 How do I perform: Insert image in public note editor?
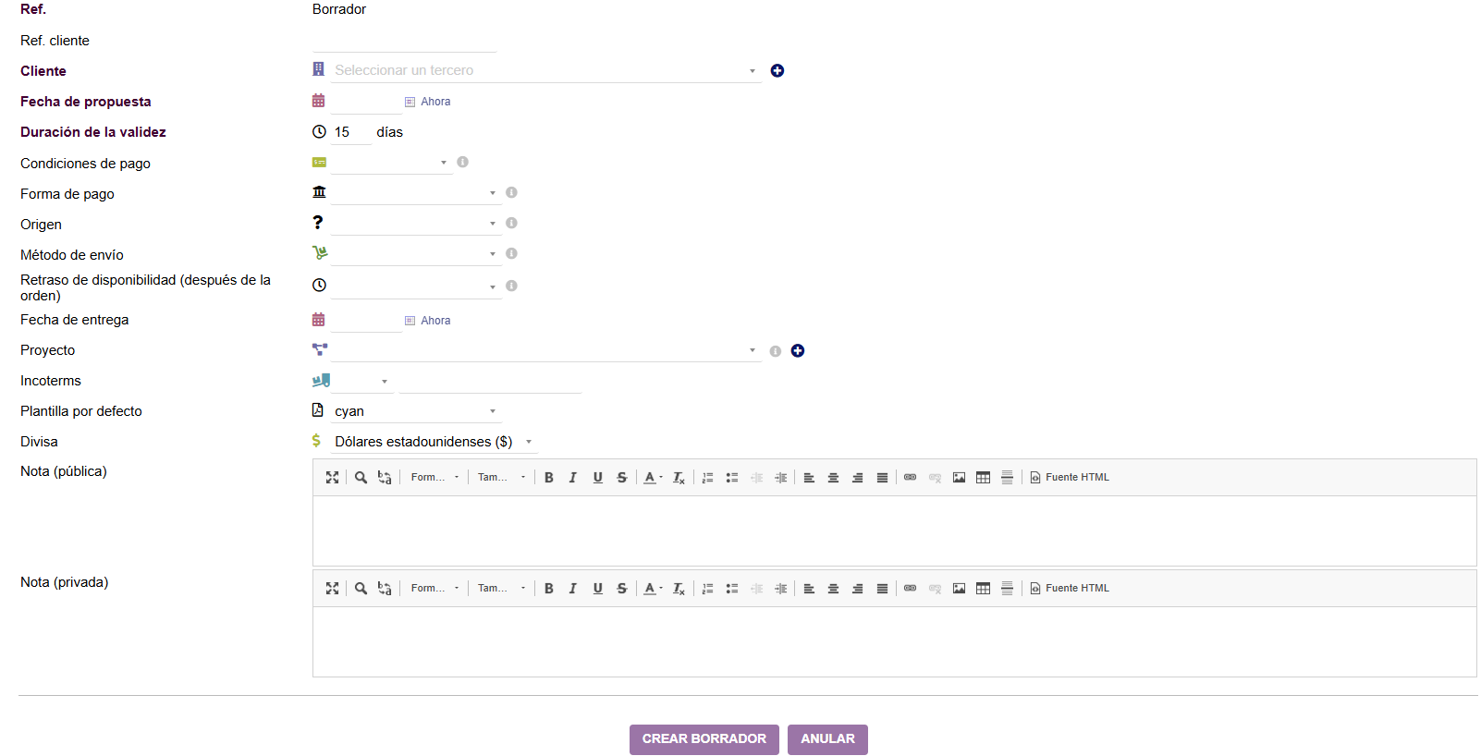point(959,478)
